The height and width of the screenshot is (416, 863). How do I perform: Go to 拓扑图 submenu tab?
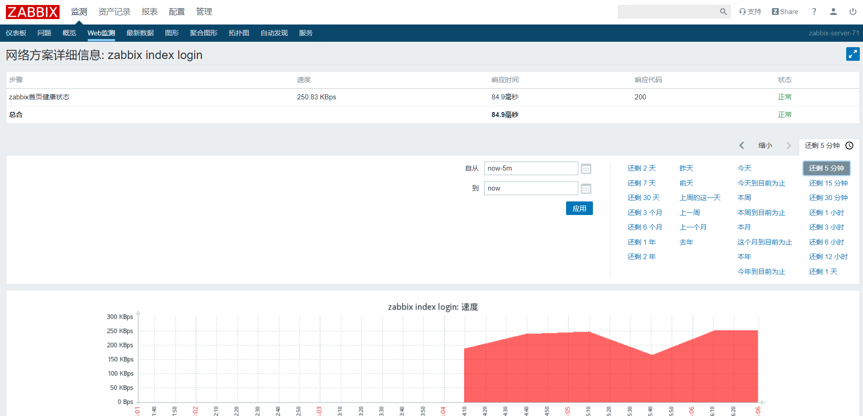(239, 33)
